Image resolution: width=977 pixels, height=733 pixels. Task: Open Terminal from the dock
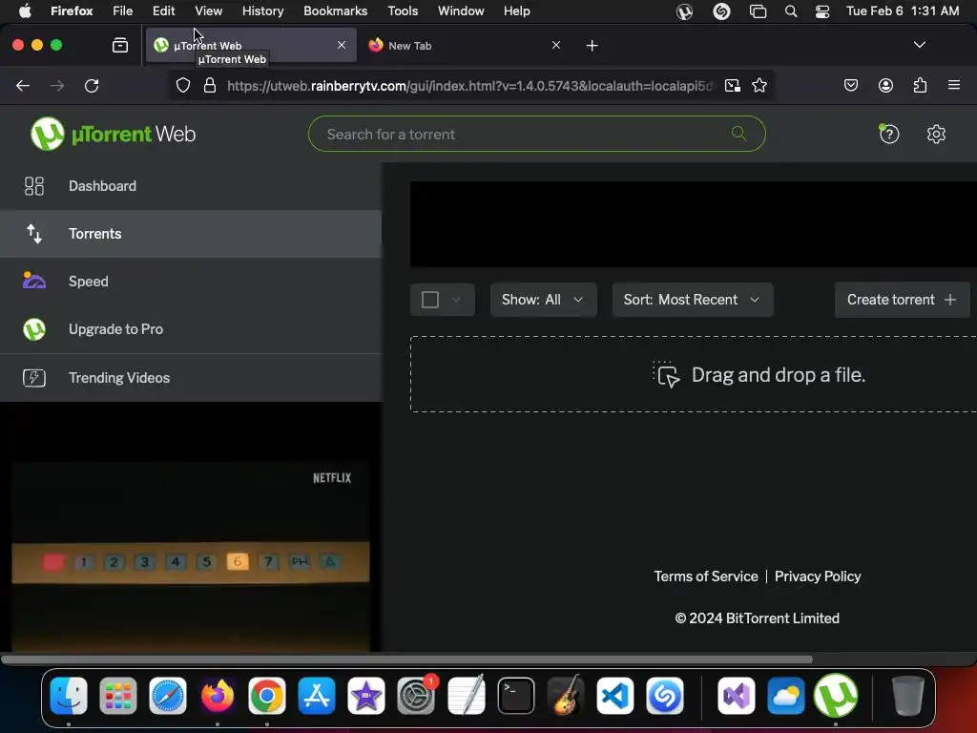516,696
